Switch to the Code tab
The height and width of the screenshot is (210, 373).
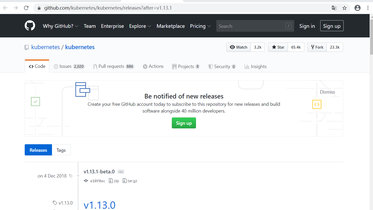click(37, 66)
